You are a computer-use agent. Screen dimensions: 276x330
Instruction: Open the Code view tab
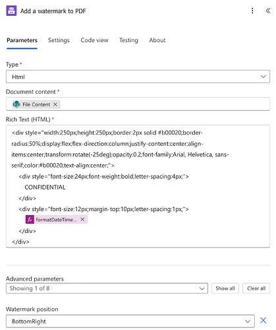[x=94, y=40]
